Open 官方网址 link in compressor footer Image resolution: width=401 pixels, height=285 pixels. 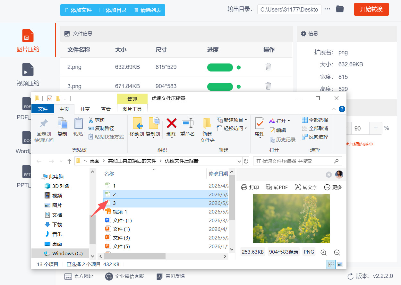tap(79, 276)
